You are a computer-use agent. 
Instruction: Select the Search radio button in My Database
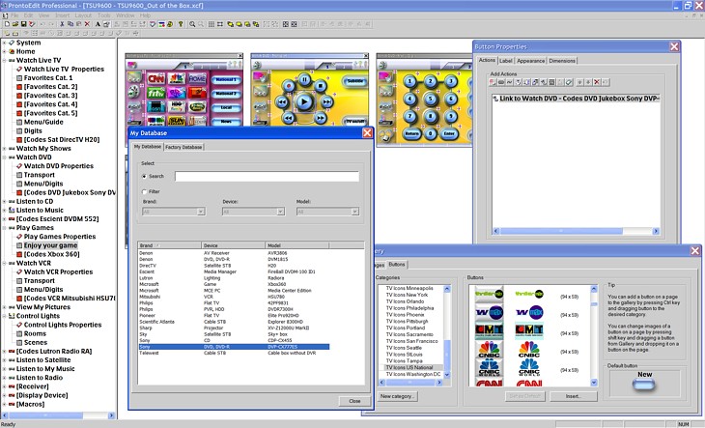(145, 177)
